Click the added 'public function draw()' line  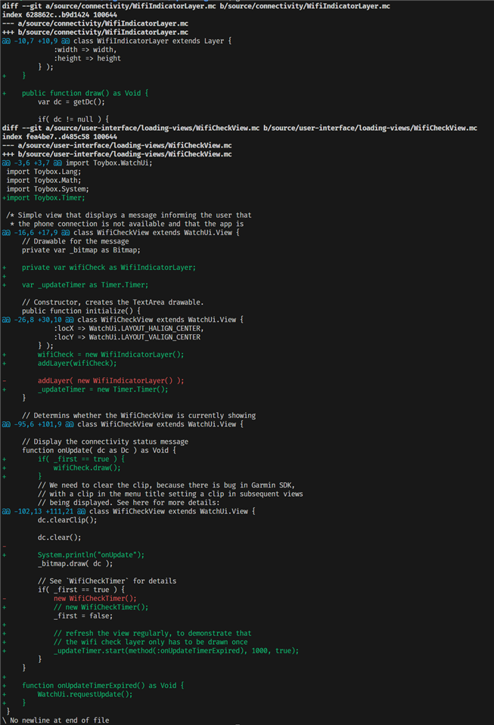tap(85, 93)
